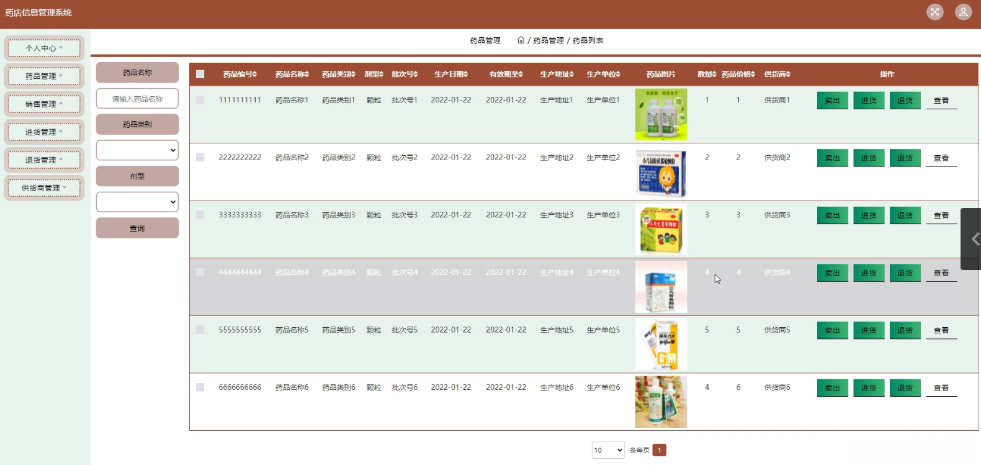The width and height of the screenshot is (981, 465).
Task: Tick the checkbox for row 1111111111
Action: 200,99
